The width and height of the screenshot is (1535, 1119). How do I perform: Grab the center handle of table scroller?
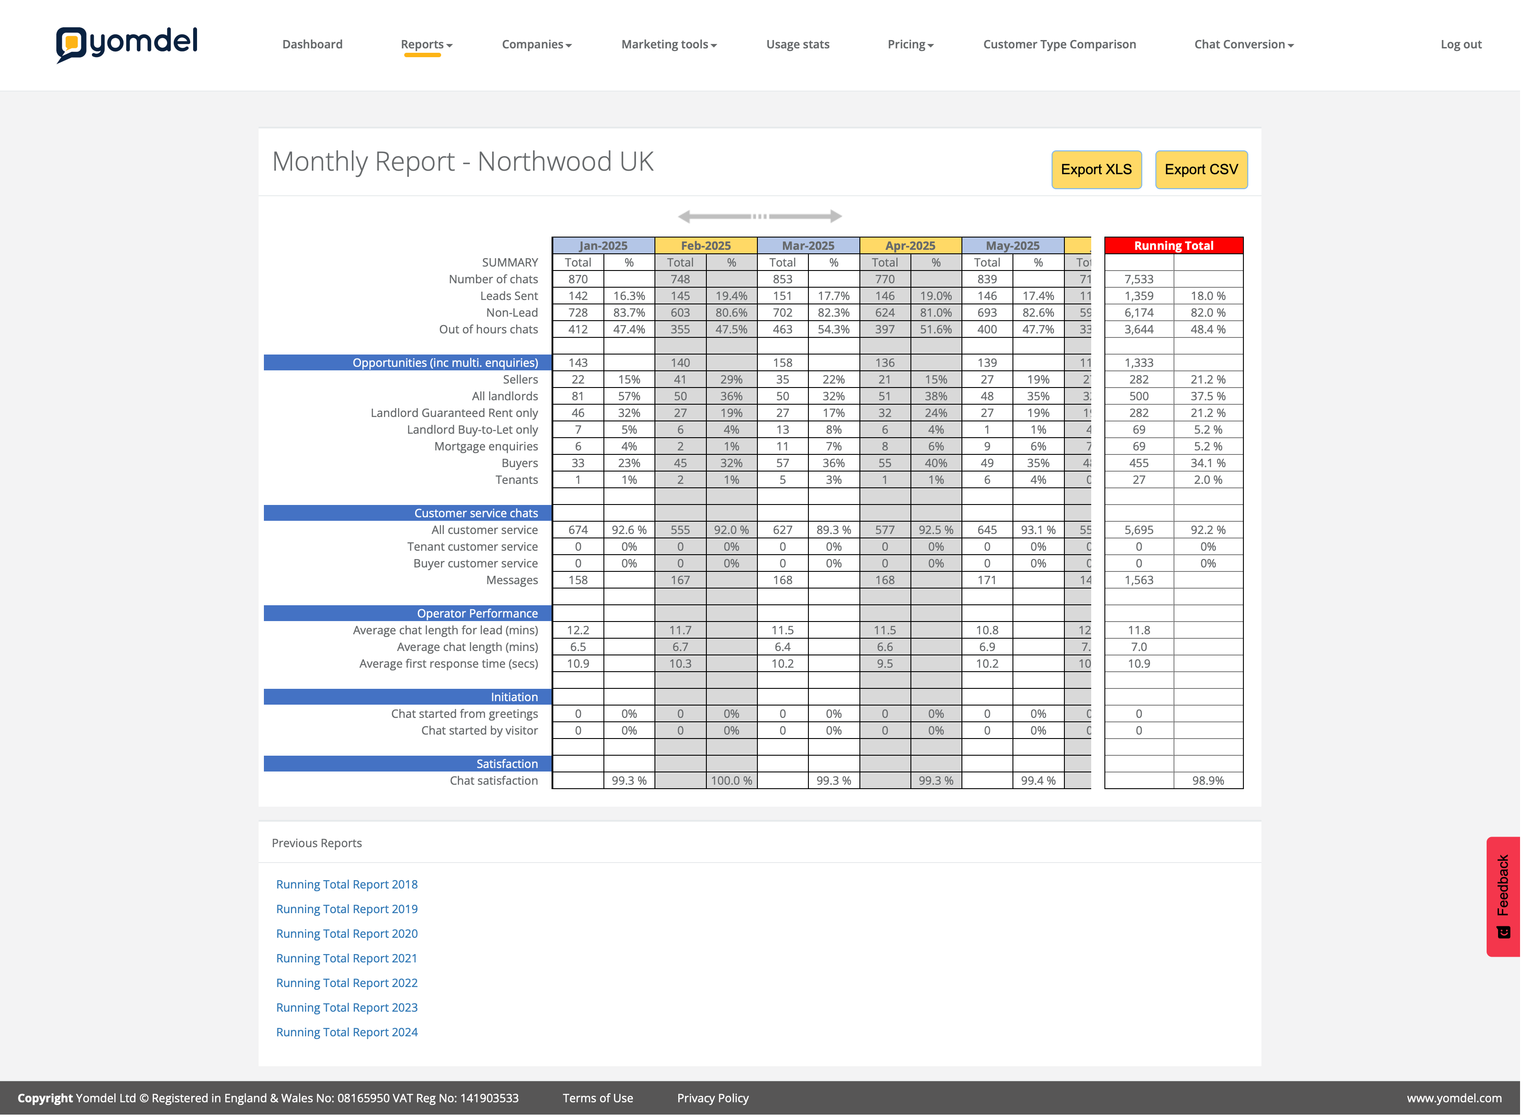pos(760,217)
